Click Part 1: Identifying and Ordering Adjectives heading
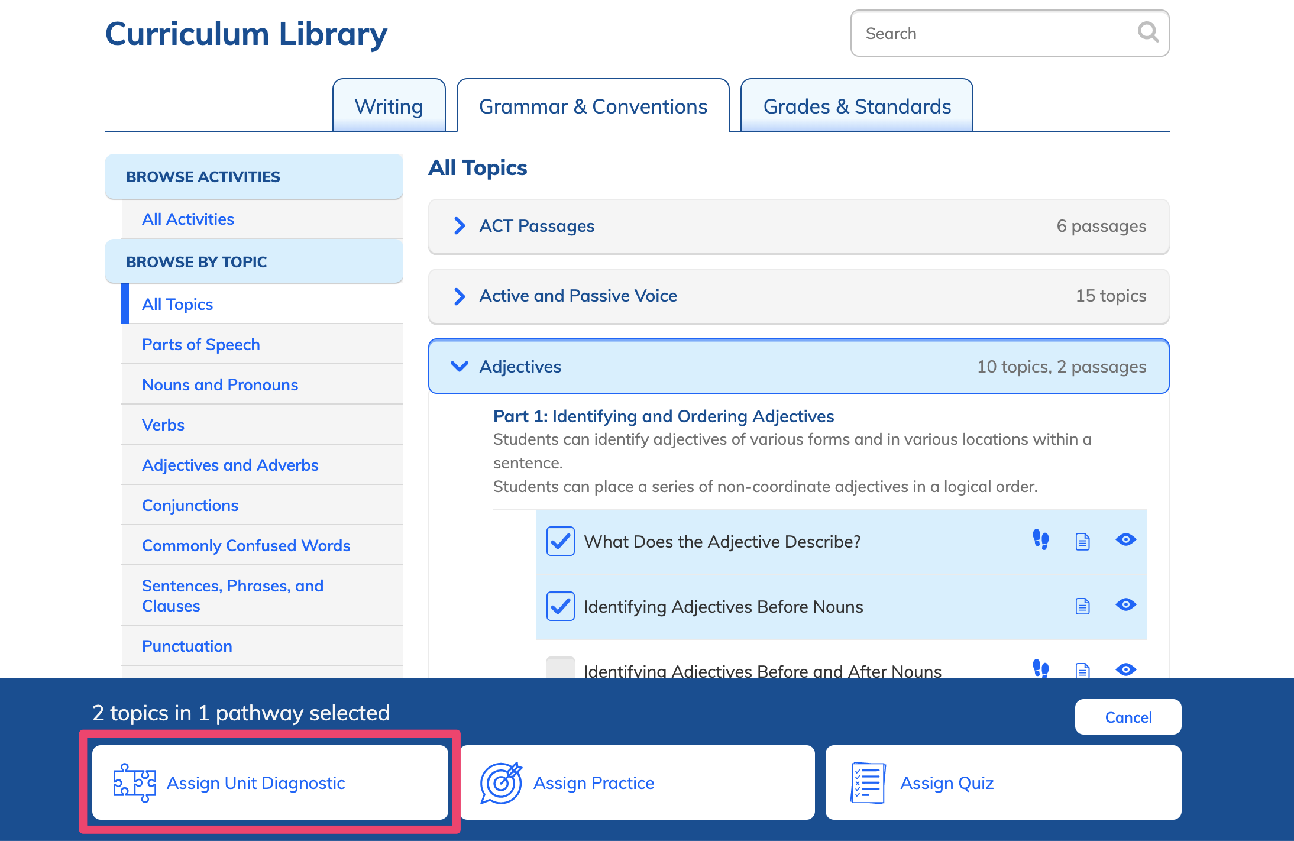 (664, 416)
